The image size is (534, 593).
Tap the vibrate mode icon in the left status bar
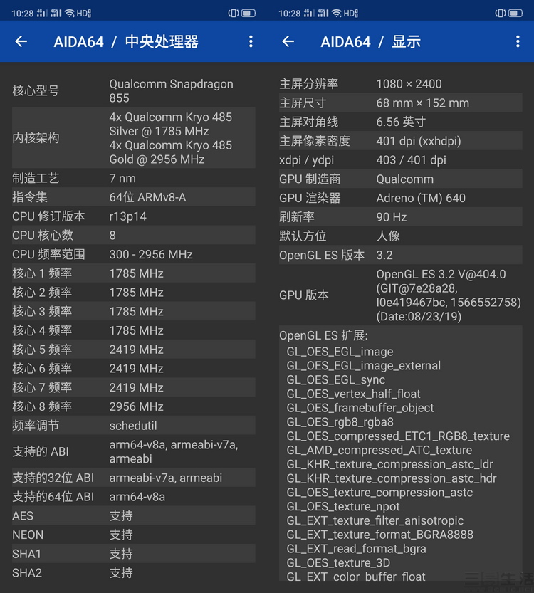(234, 14)
